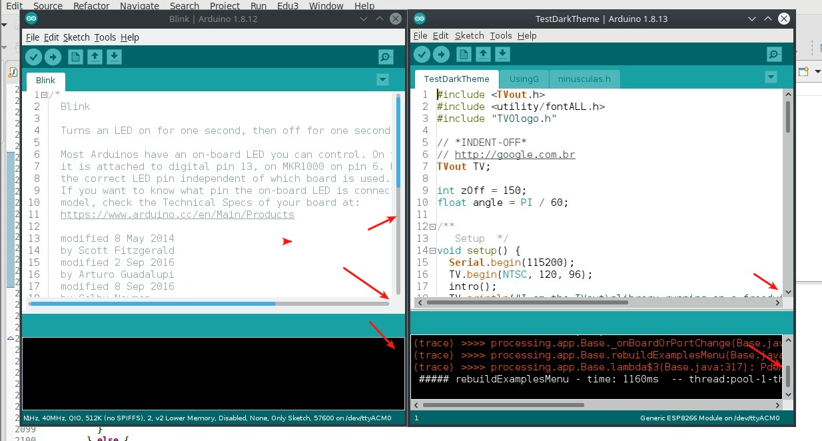Verify the Blink sketch

pos(33,57)
